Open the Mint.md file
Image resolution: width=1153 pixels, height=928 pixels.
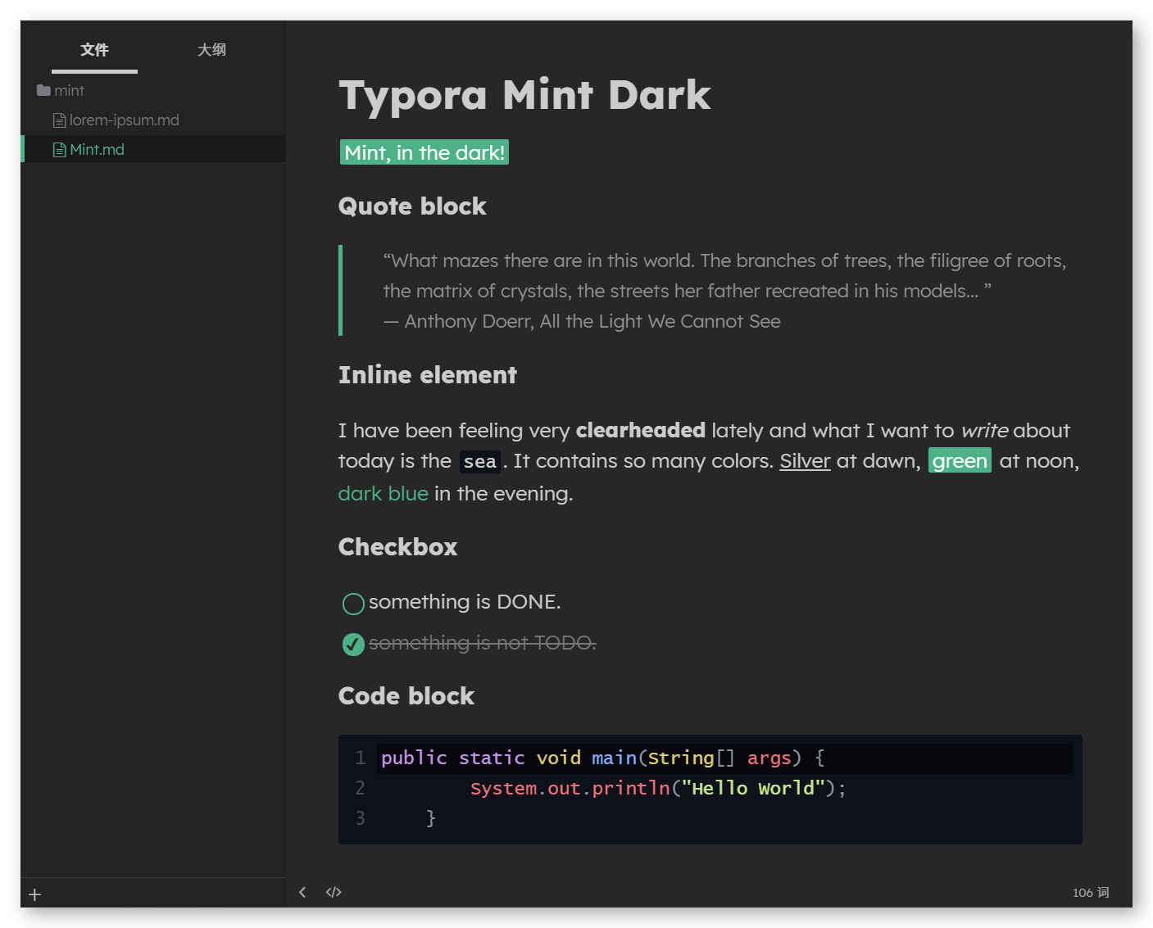click(97, 150)
